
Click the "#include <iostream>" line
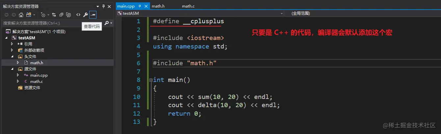tap(188, 38)
